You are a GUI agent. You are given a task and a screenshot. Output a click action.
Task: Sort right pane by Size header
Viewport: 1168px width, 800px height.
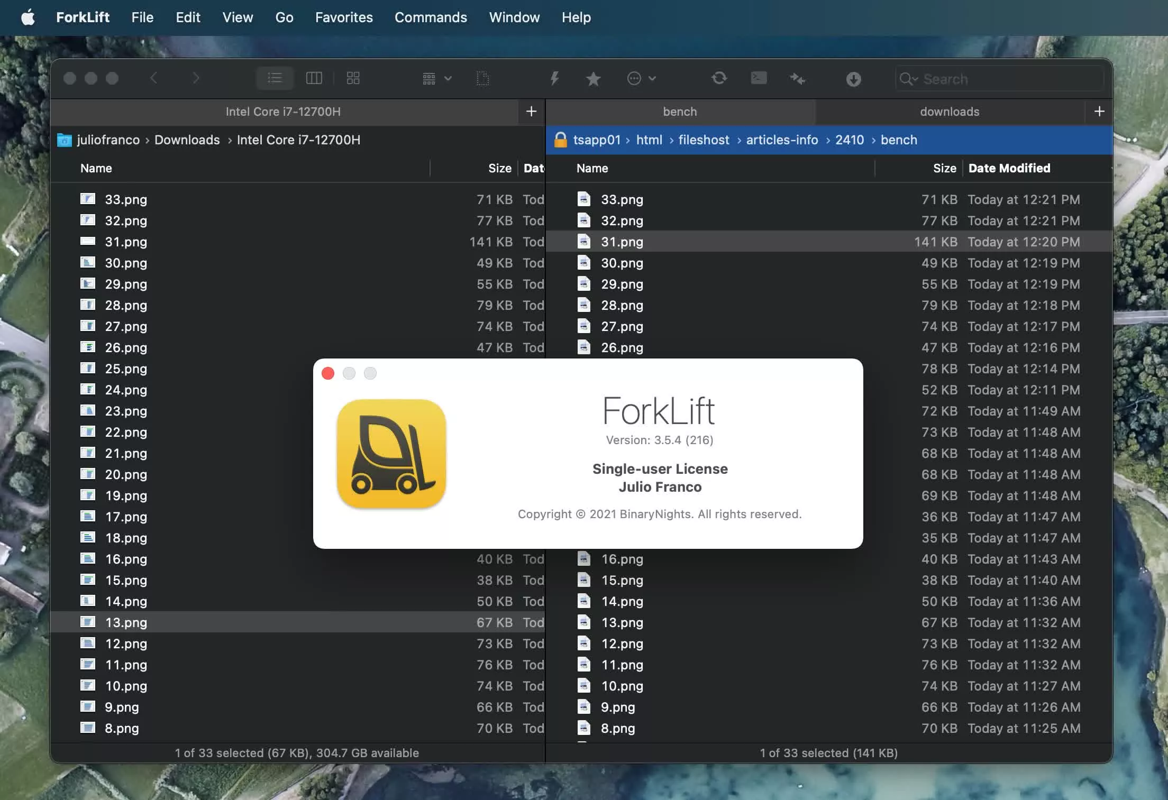(945, 168)
